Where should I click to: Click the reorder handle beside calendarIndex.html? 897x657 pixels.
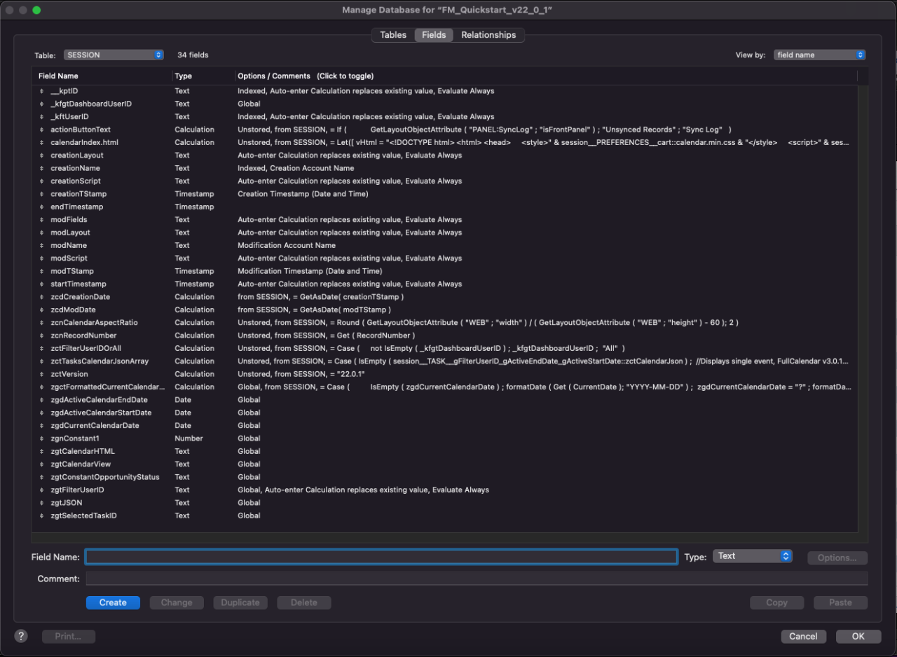42,142
